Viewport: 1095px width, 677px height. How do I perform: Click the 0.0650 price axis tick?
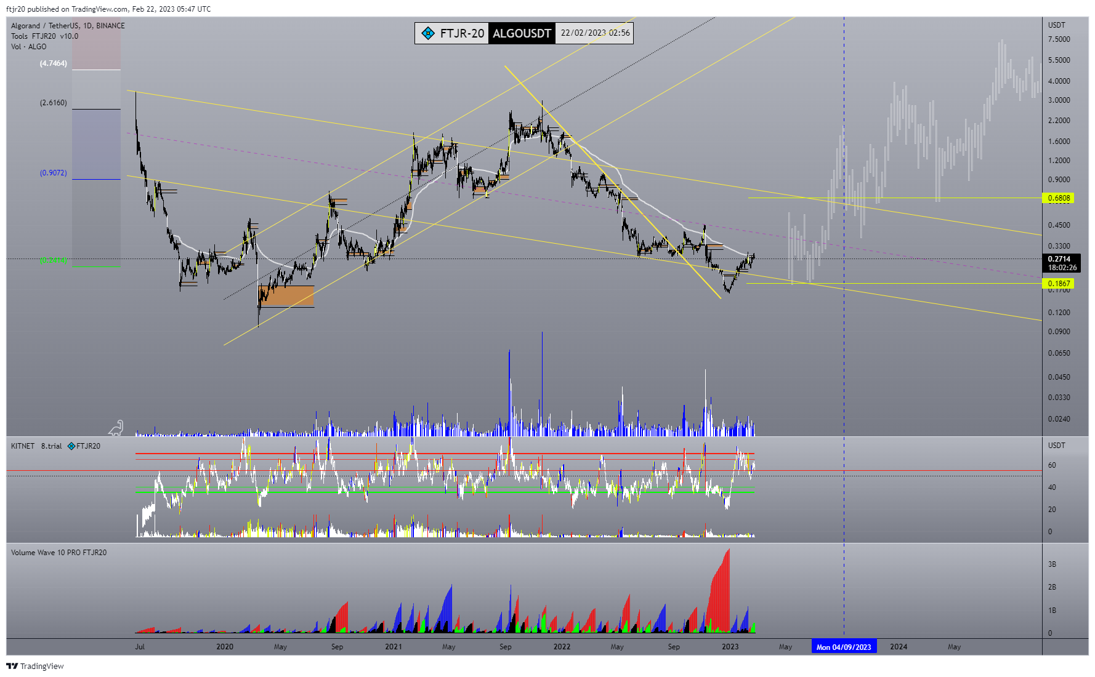point(1059,353)
